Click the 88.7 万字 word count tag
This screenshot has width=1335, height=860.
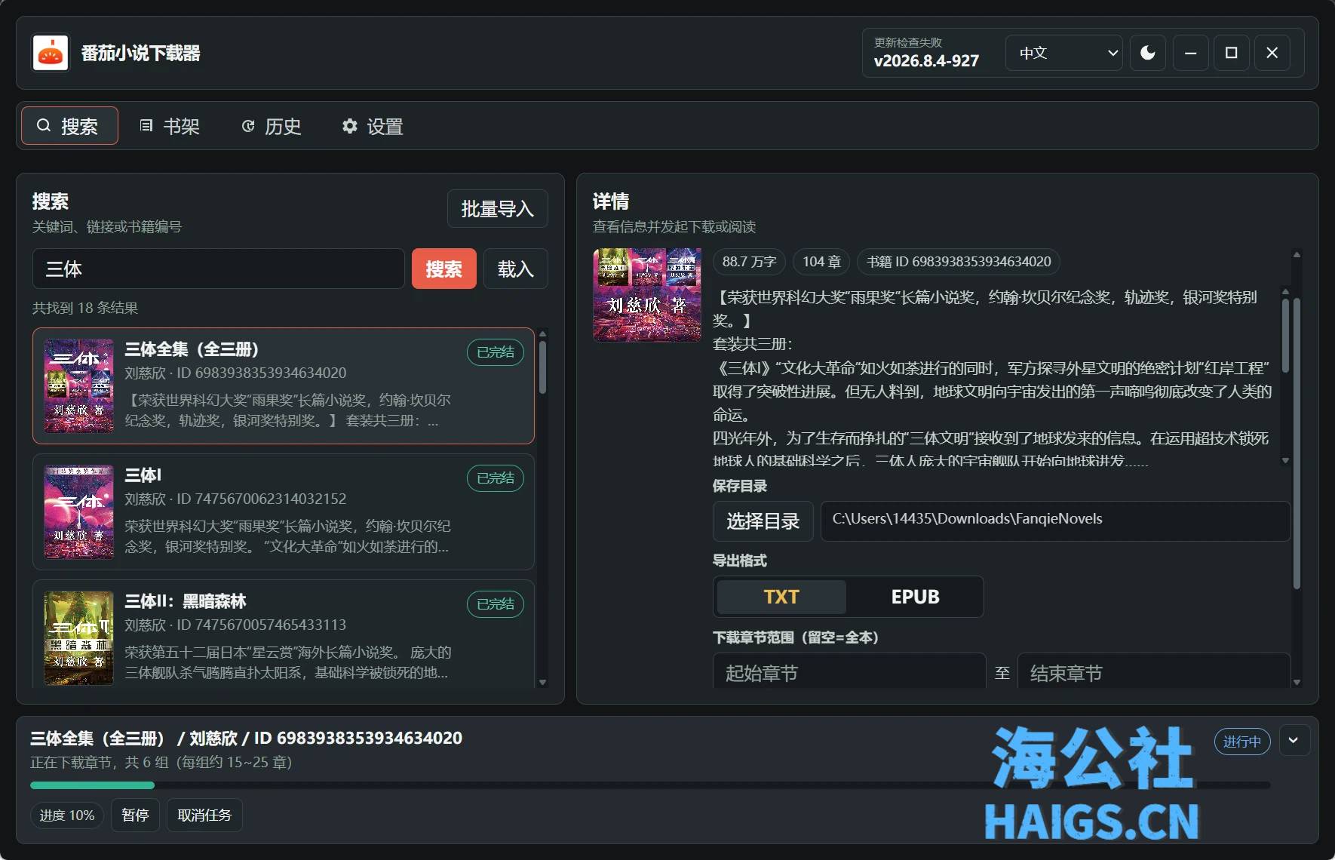pyautogui.click(x=749, y=262)
